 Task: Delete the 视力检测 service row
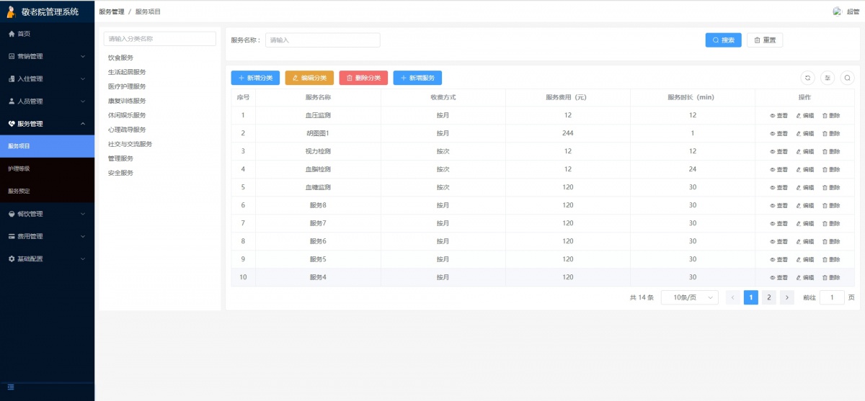coord(830,151)
